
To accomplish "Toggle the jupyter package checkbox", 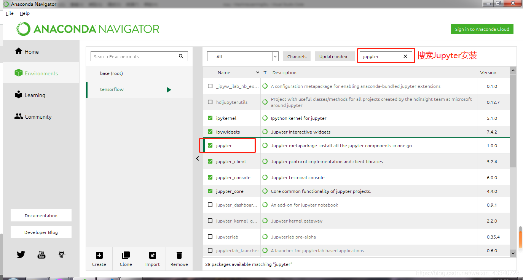I will coord(210,146).
